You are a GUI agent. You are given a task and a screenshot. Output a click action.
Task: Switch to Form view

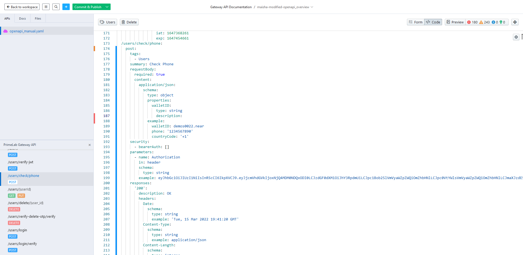tap(416, 22)
